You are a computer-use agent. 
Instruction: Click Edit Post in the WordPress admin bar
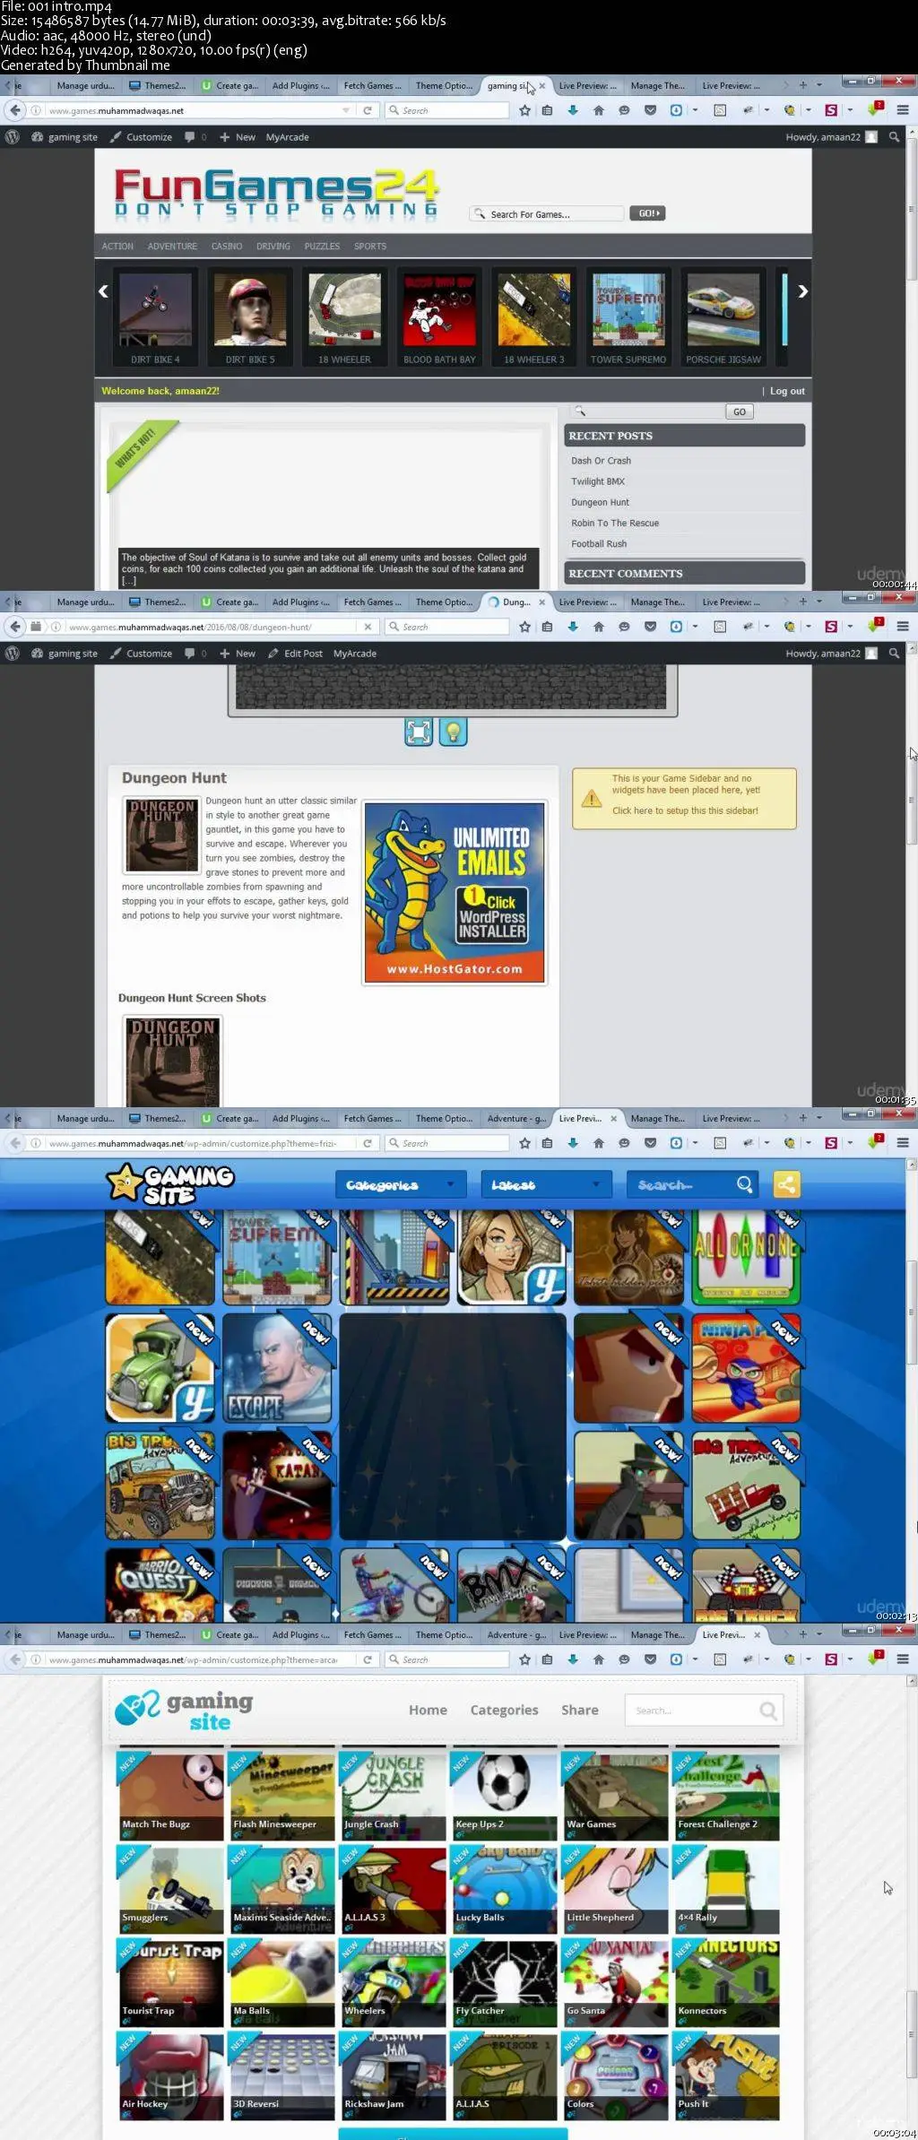(295, 654)
